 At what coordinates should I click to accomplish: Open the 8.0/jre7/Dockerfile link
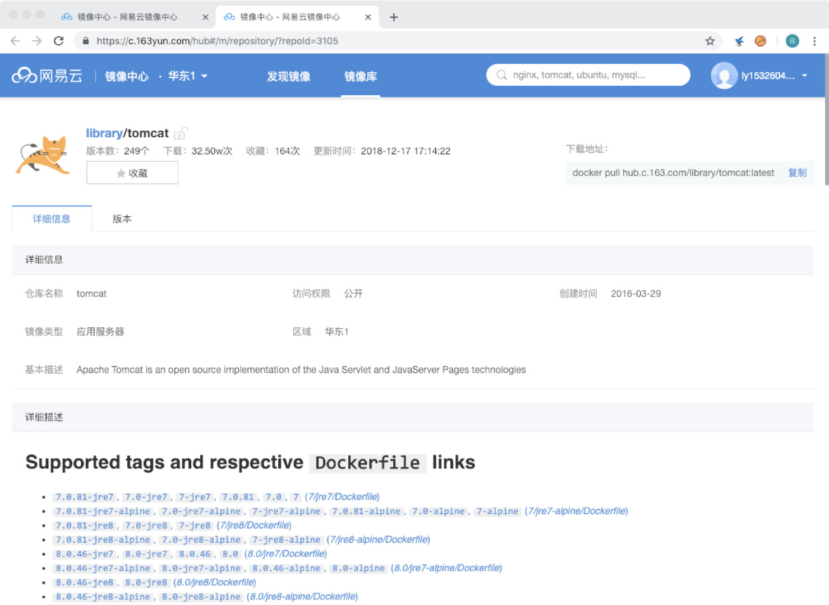(x=285, y=554)
